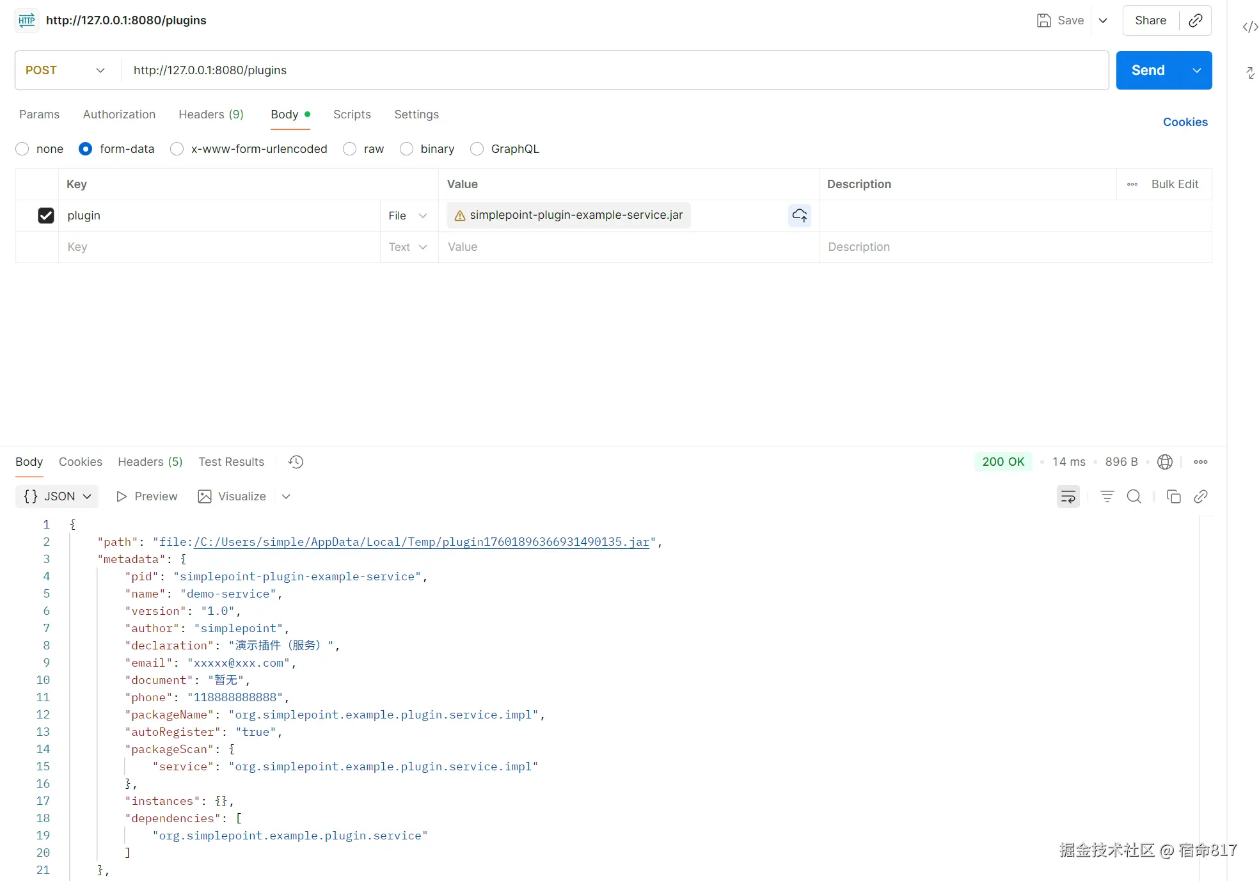The height and width of the screenshot is (881, 1259).
Task: Open the JSON response format dropdown
Action: point(57,496)
